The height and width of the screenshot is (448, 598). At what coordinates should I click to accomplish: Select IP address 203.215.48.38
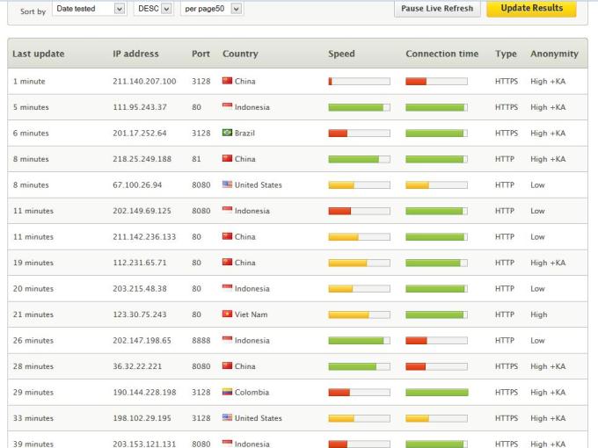pos(140,288)
